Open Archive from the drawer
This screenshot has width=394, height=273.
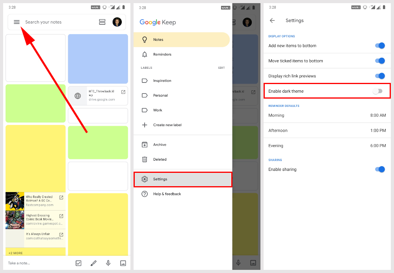click(183, 145)
